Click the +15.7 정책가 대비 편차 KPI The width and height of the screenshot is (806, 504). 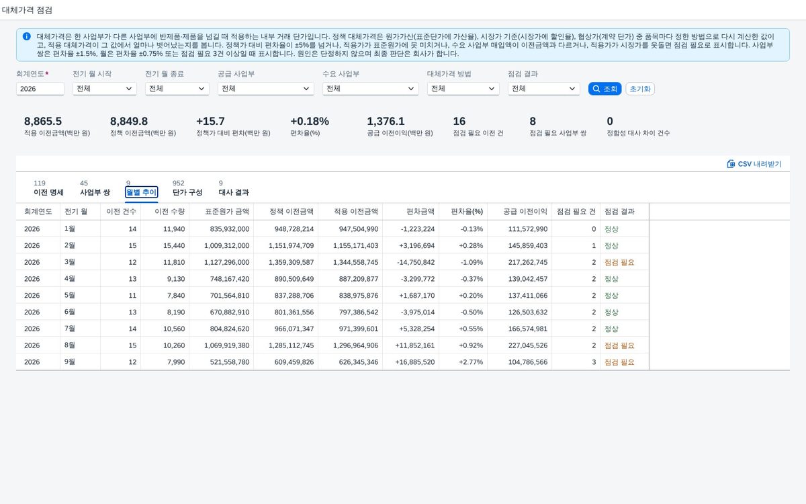(233, 126)
